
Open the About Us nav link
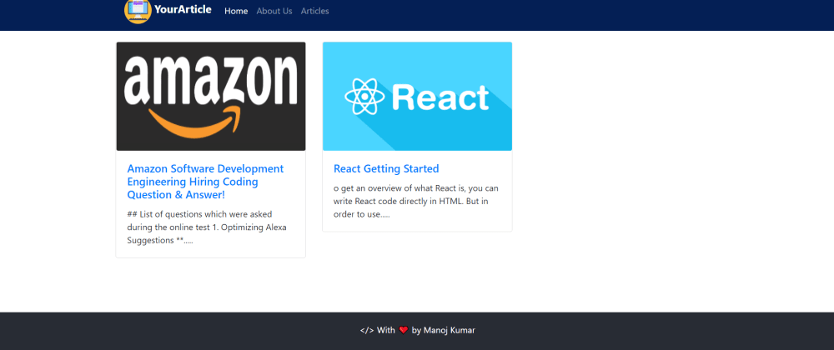274,11
